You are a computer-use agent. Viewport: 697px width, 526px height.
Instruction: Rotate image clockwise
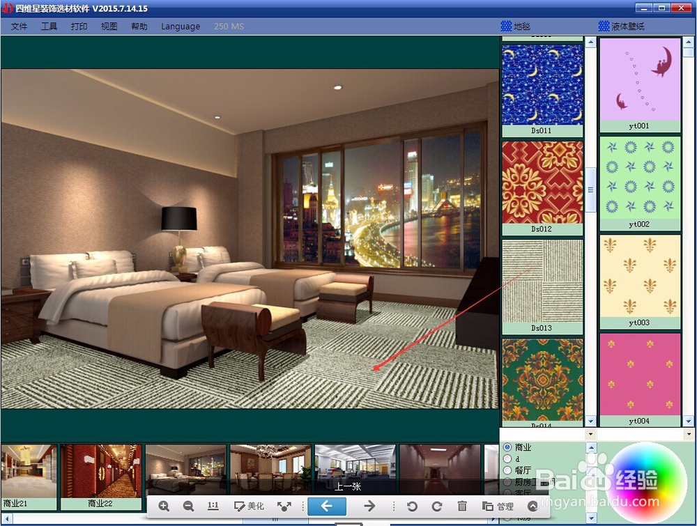click(437, 506)
